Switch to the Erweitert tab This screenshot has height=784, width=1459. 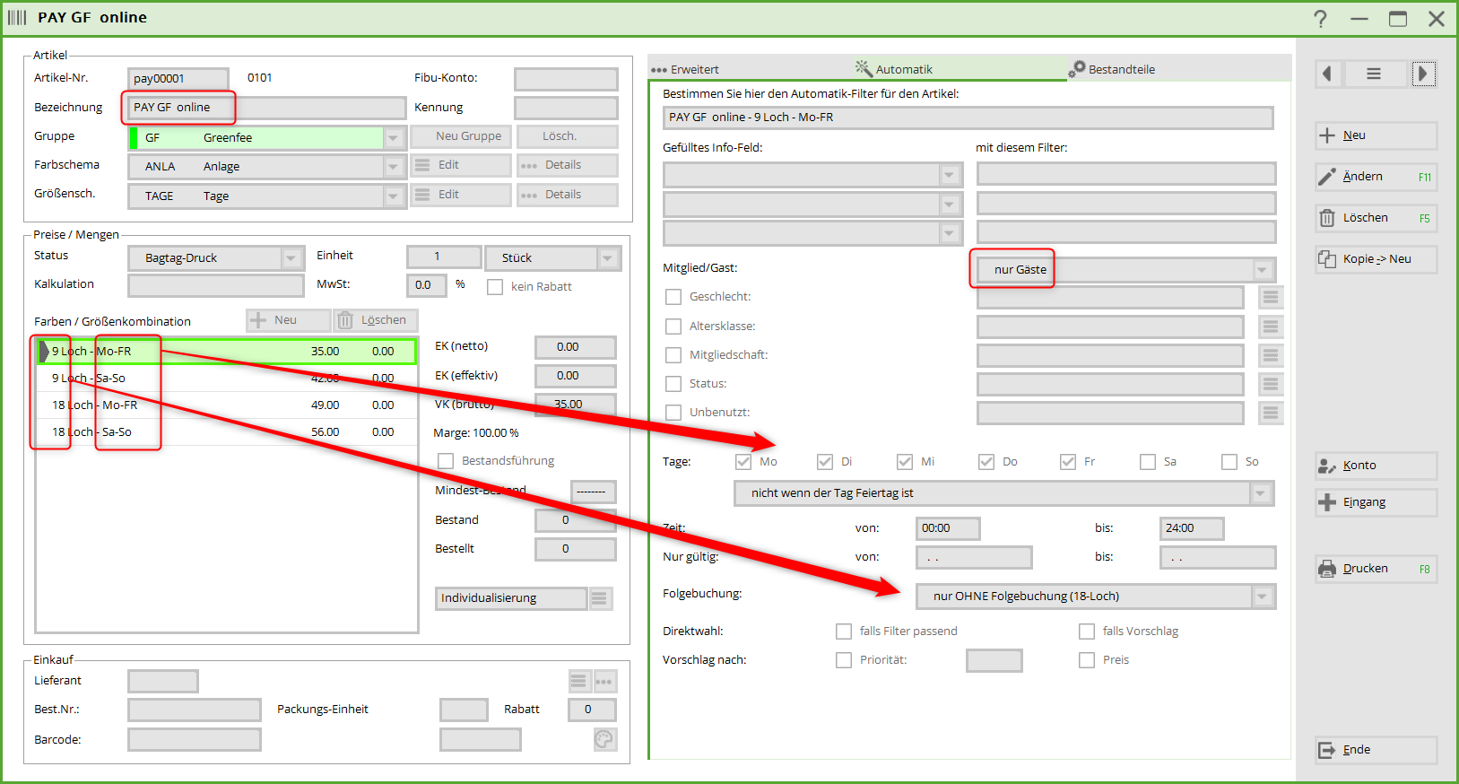(686, 69)
